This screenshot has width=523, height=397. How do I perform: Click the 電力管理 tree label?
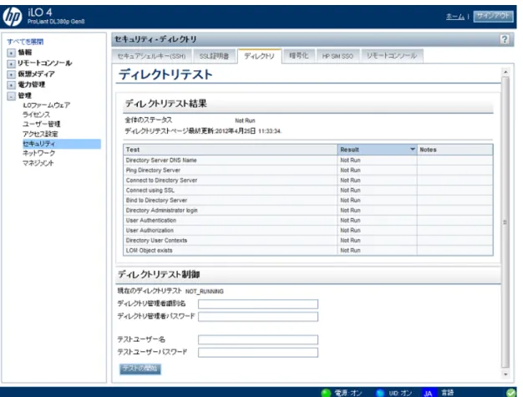tap(32, 84)
